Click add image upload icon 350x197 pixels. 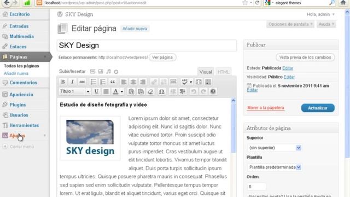(92, 72)
